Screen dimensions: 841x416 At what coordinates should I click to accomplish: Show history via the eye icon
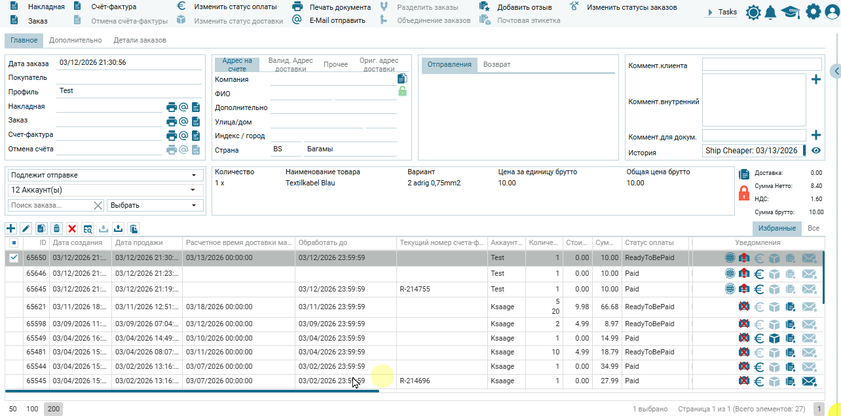[x=816, y=151]
